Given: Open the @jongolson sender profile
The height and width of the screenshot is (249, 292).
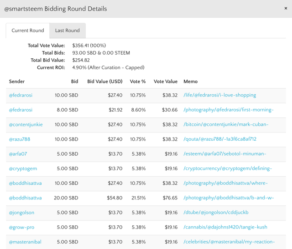Looking at the screenshot, I should (x=21, y=213).
